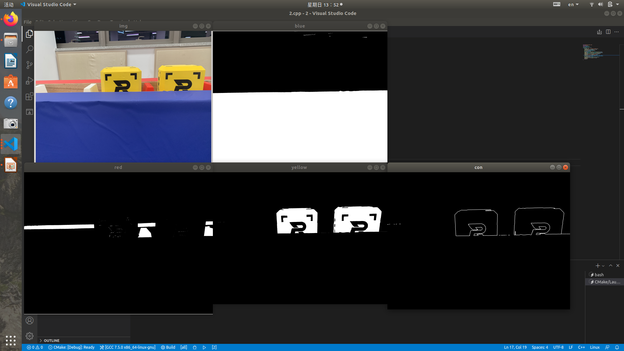Open the Source Control view
Image resolution: width=624 pixels, height=351 pixels.
[29, 65]
